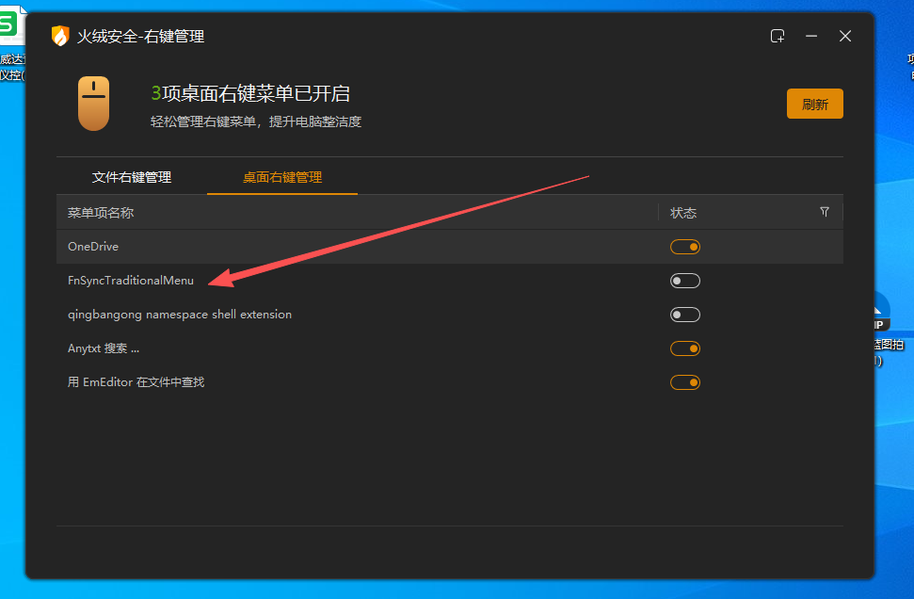Click the orange mouse illustration icon
This screenshot has height=599, width=914.
94,104
